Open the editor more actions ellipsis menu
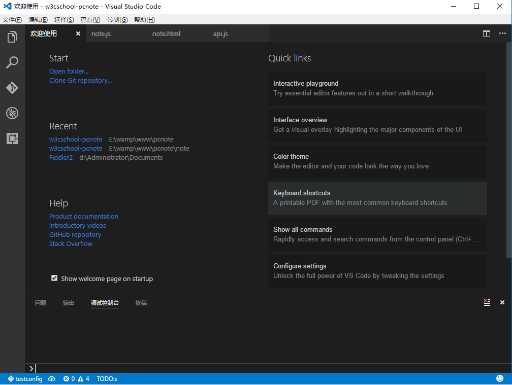512x385 pixels. click(502, 33)
